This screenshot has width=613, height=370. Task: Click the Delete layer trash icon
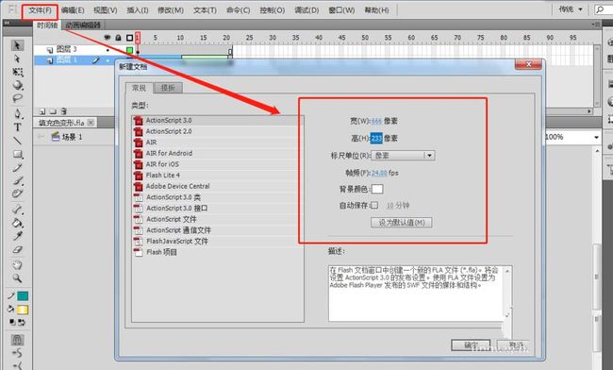64,111
